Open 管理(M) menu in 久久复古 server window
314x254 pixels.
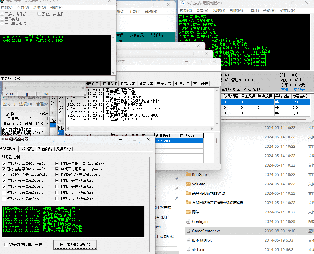click(236, 11)
